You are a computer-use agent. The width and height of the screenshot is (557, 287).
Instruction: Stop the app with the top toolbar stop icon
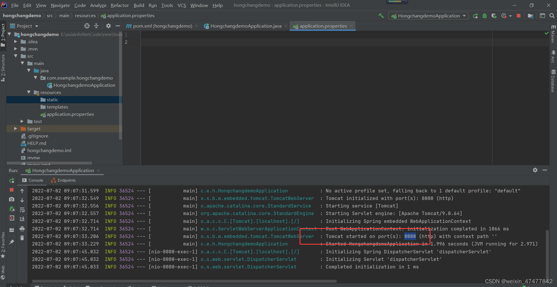[519, 16]
